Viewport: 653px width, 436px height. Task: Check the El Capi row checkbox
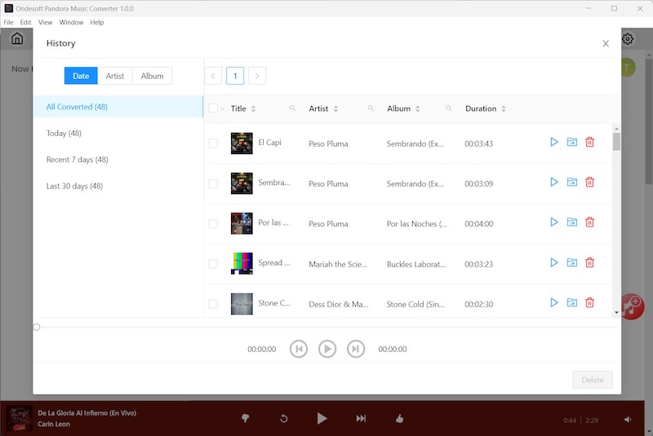213,143
